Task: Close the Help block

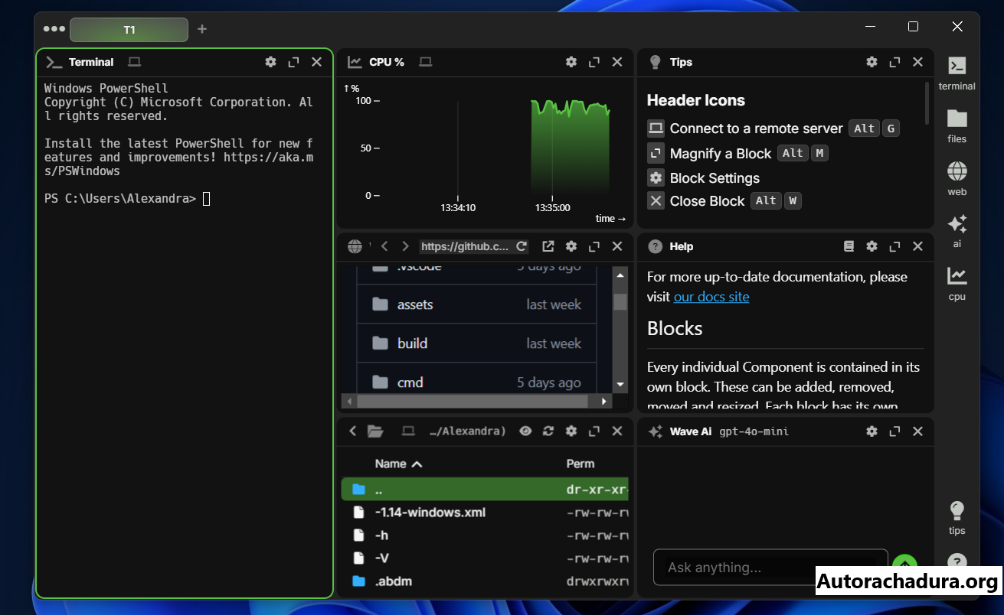Action: coord(917,246)
